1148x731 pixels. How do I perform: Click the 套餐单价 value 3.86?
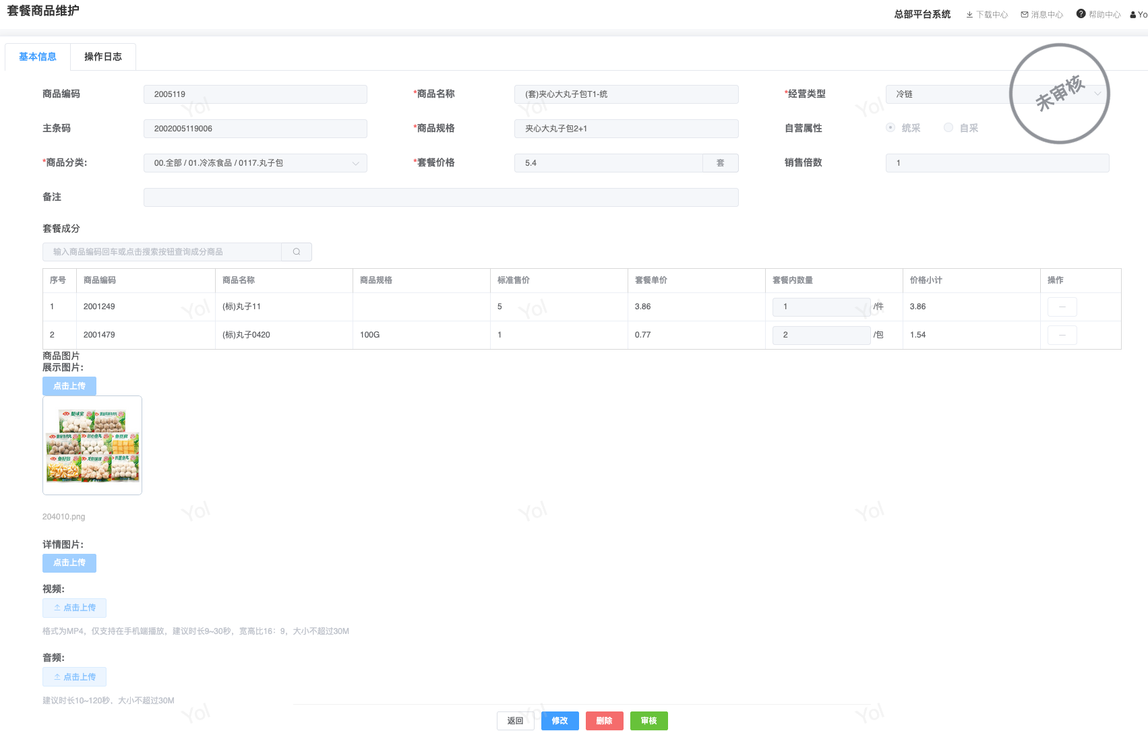[x=643, y=307]
